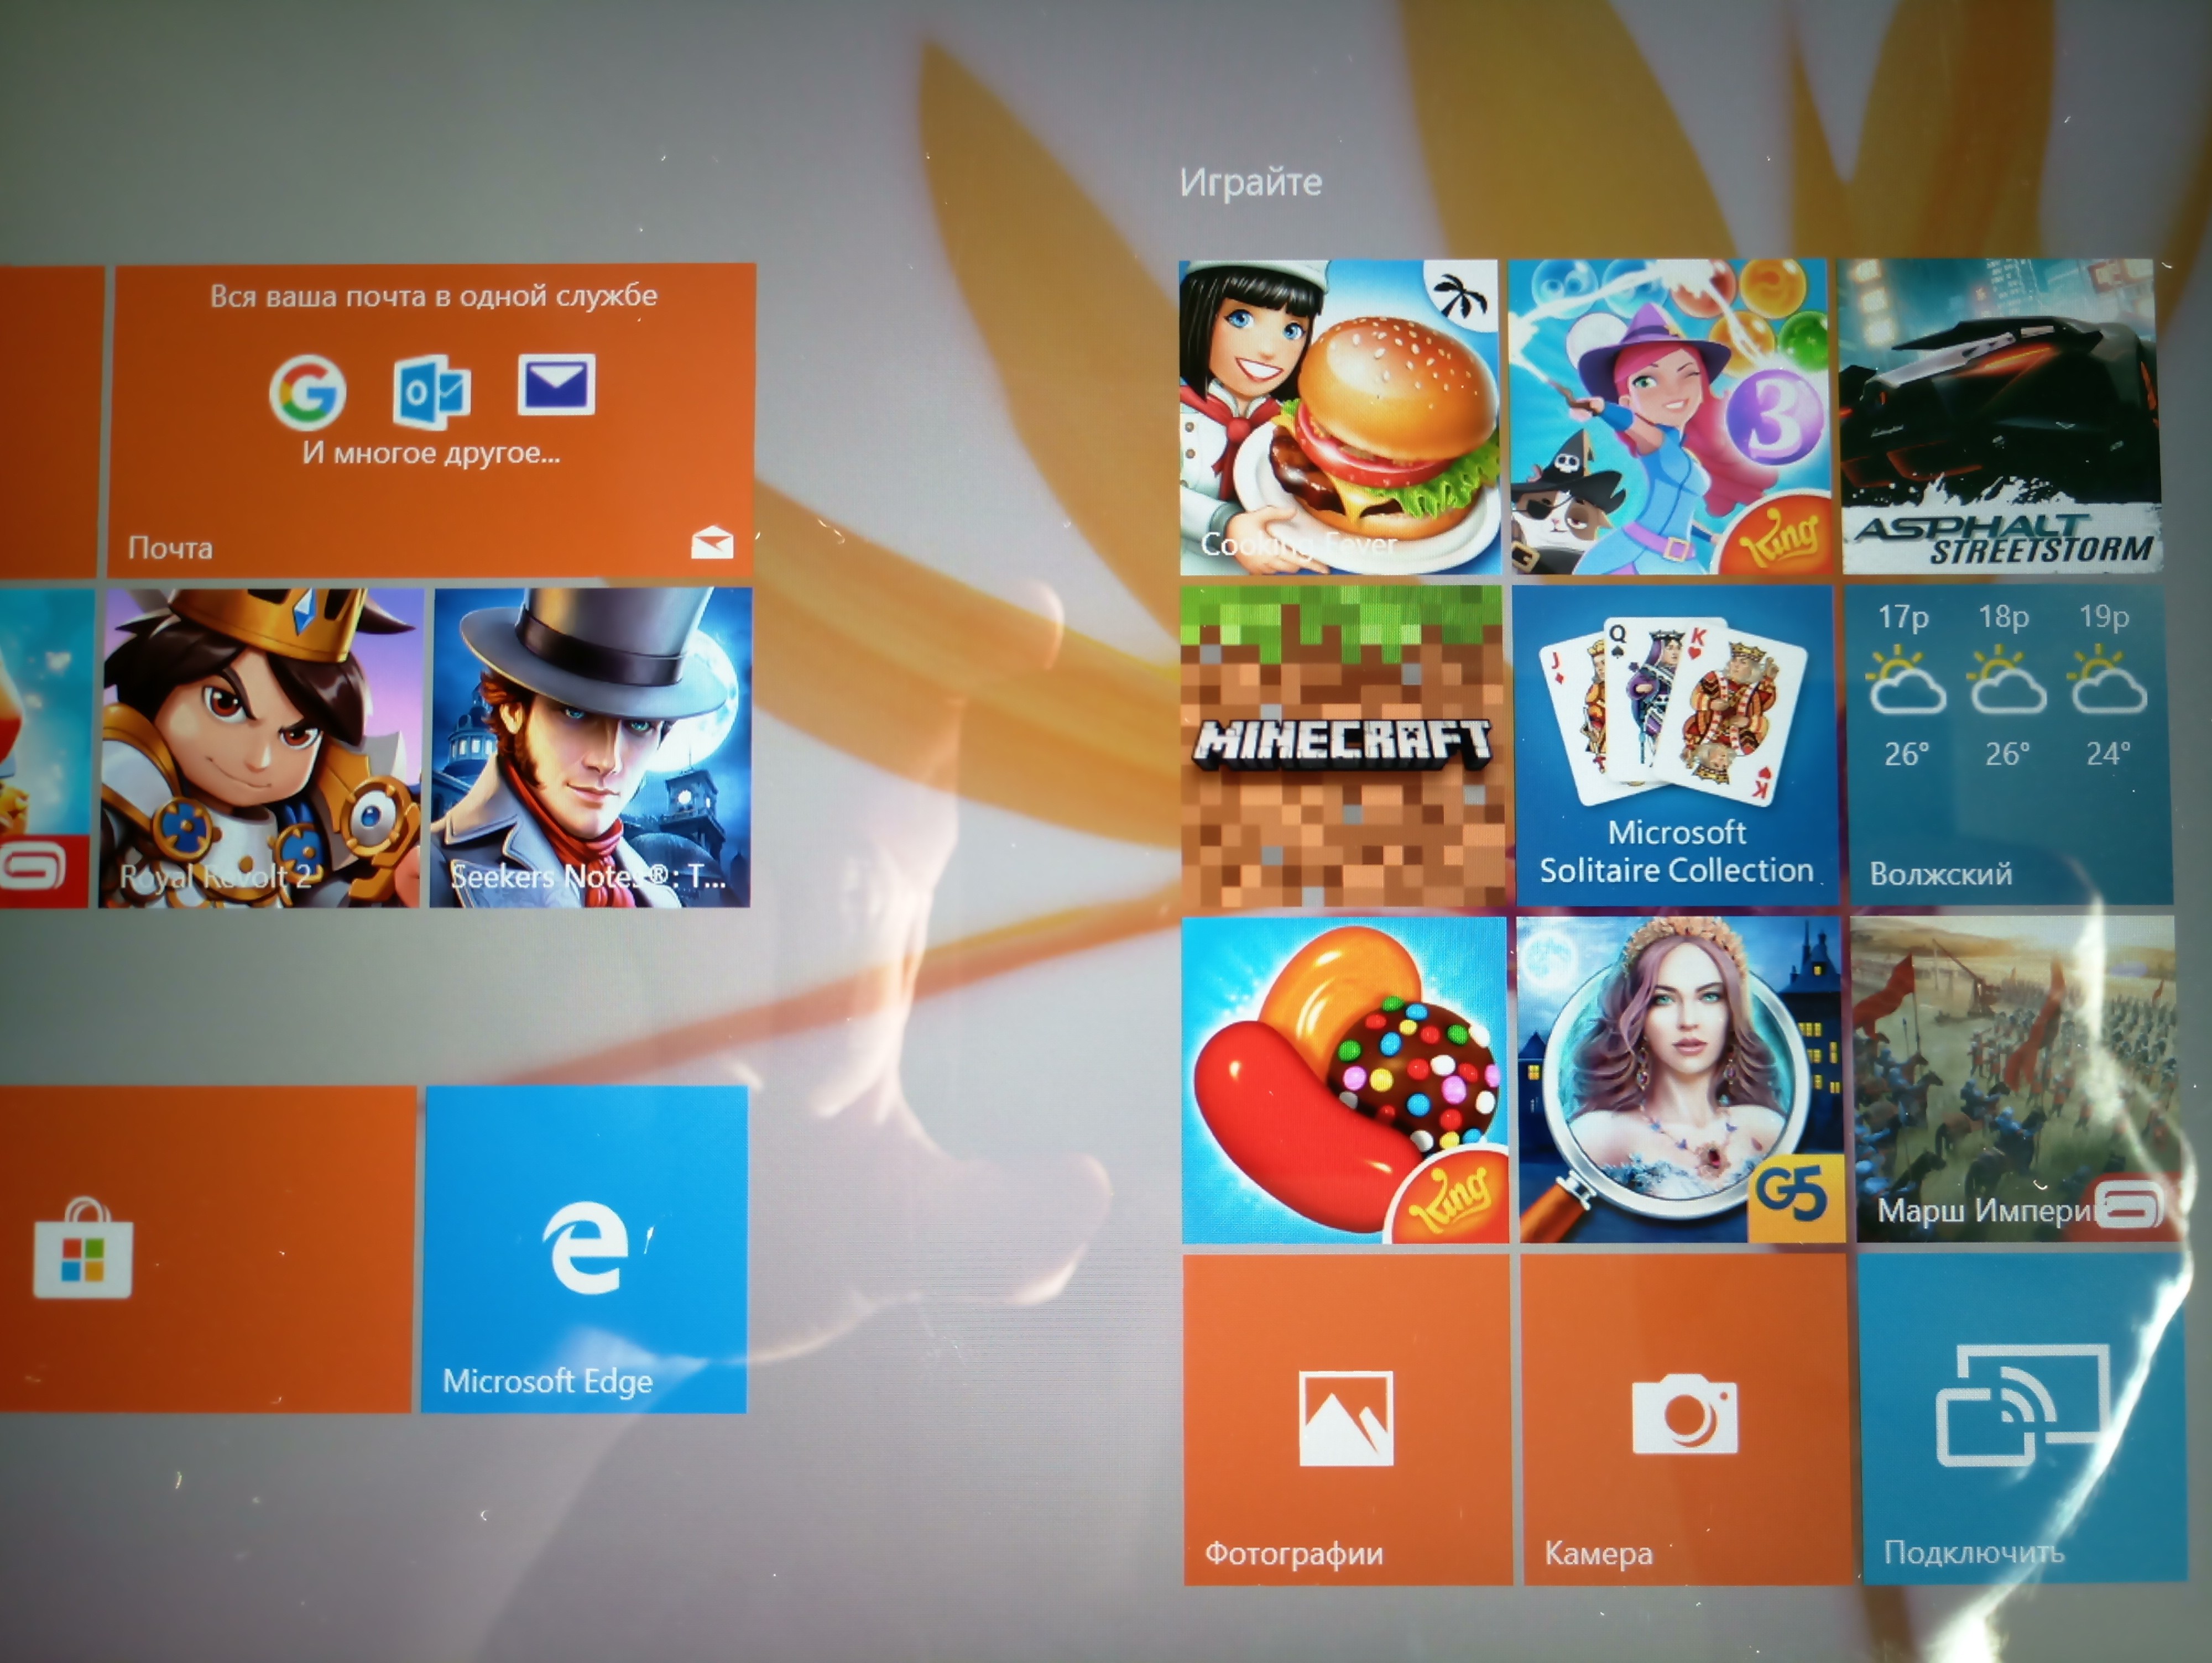Launch Microsoft Edge browser tile
Screen dimensions: 2212x1663
coord(585,1249)
